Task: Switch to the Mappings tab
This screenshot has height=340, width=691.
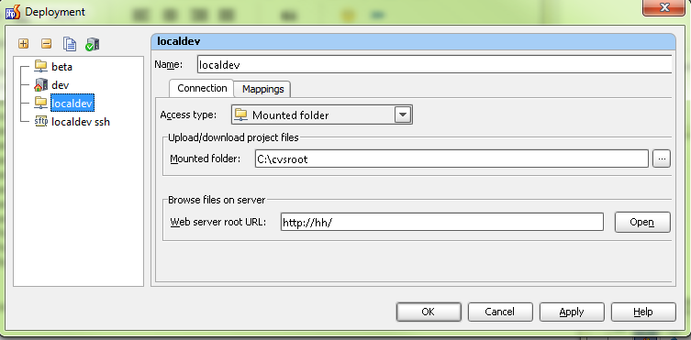Action: [262, 89]
